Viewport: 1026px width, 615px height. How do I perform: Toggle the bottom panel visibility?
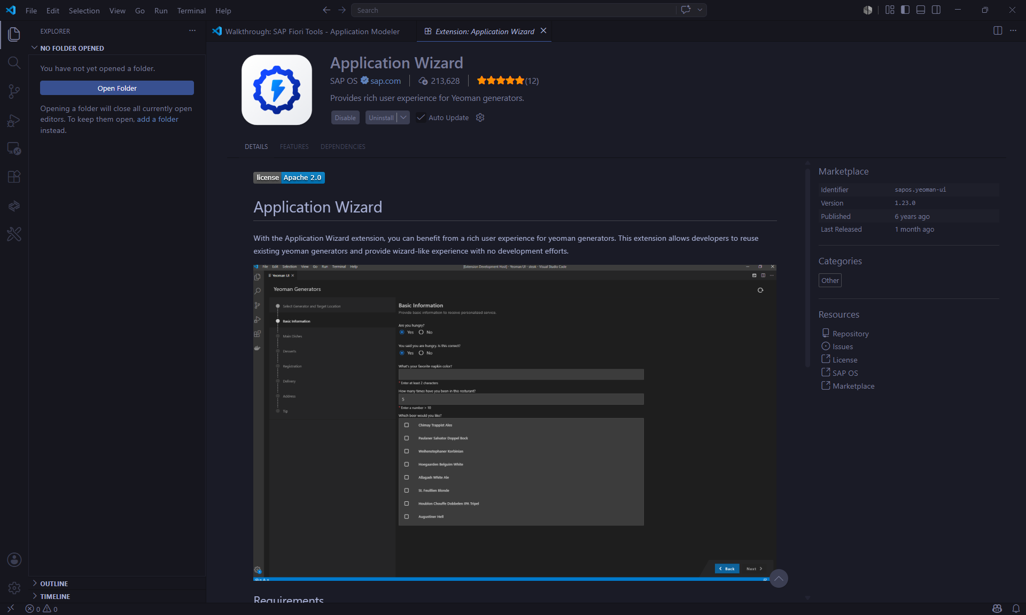(920, 10)
